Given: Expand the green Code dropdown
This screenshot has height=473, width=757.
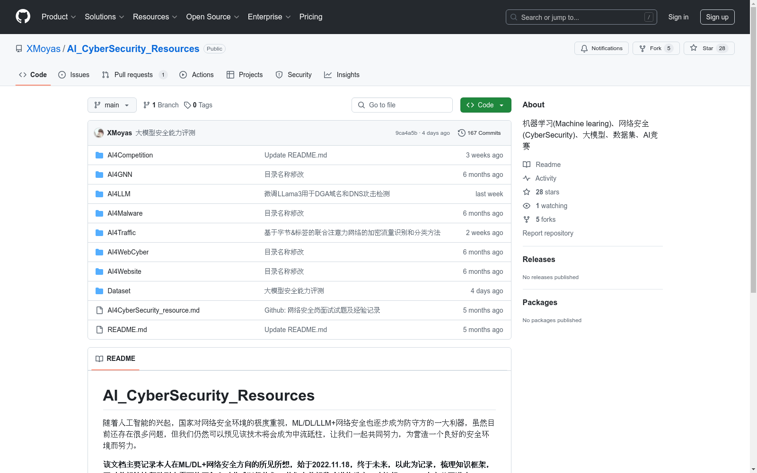Looking at the screenshot, I should 485,105.
